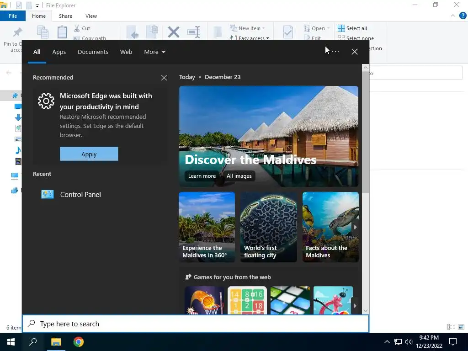The image size is (468, 351).
Task: Open the File menu in File Explorer
Action: coord(13,16)
